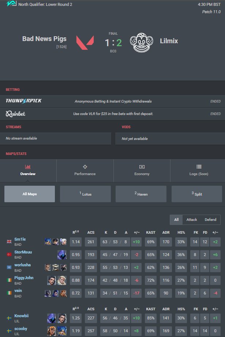The image size is (225, 337).
Task: Select the All Maps filter
Action: tap(30, 194)
